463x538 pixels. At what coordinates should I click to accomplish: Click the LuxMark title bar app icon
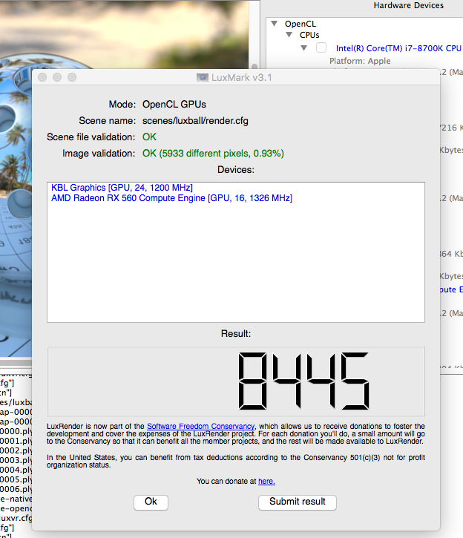pyautogui.click(x=203, y=77)
